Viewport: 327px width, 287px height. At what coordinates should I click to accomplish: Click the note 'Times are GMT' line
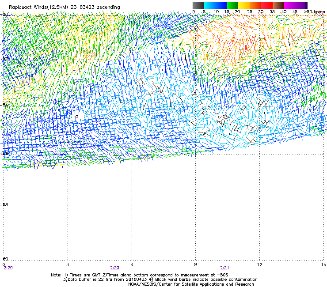(140, 275)
